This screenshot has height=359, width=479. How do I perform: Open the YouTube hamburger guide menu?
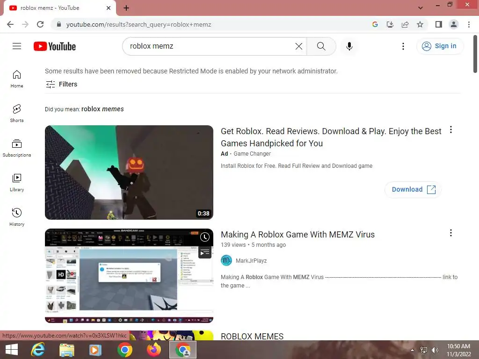pos(17,46)
